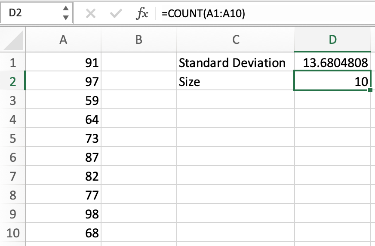Click the cancel (X) formula icon
The height and width of the screenshot is (246, 375).
[90, 14]
